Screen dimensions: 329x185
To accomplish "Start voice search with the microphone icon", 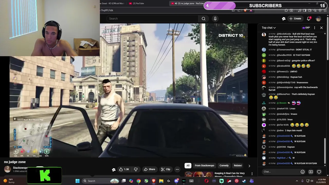I will pos(215,18).
